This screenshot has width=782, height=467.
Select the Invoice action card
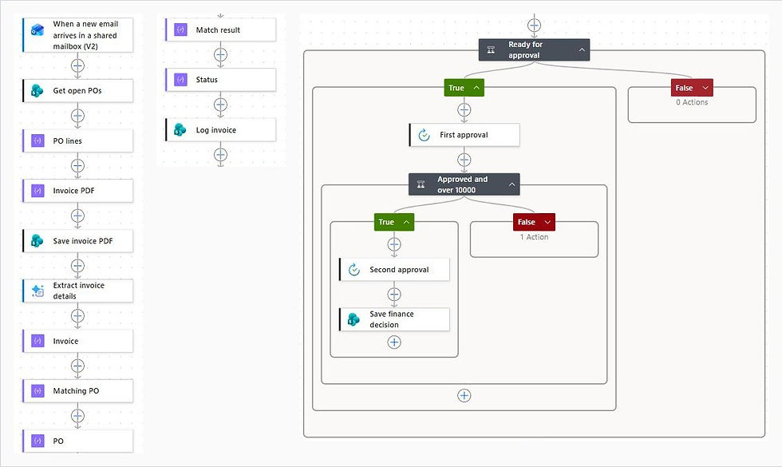click(78, 341)
